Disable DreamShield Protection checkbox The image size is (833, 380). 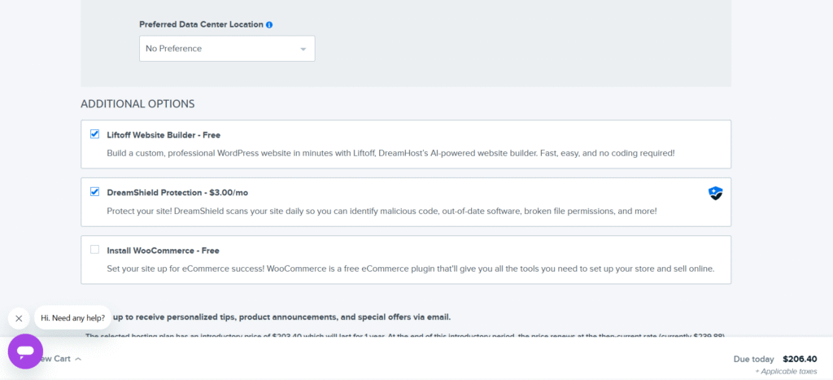click(95, 192)
